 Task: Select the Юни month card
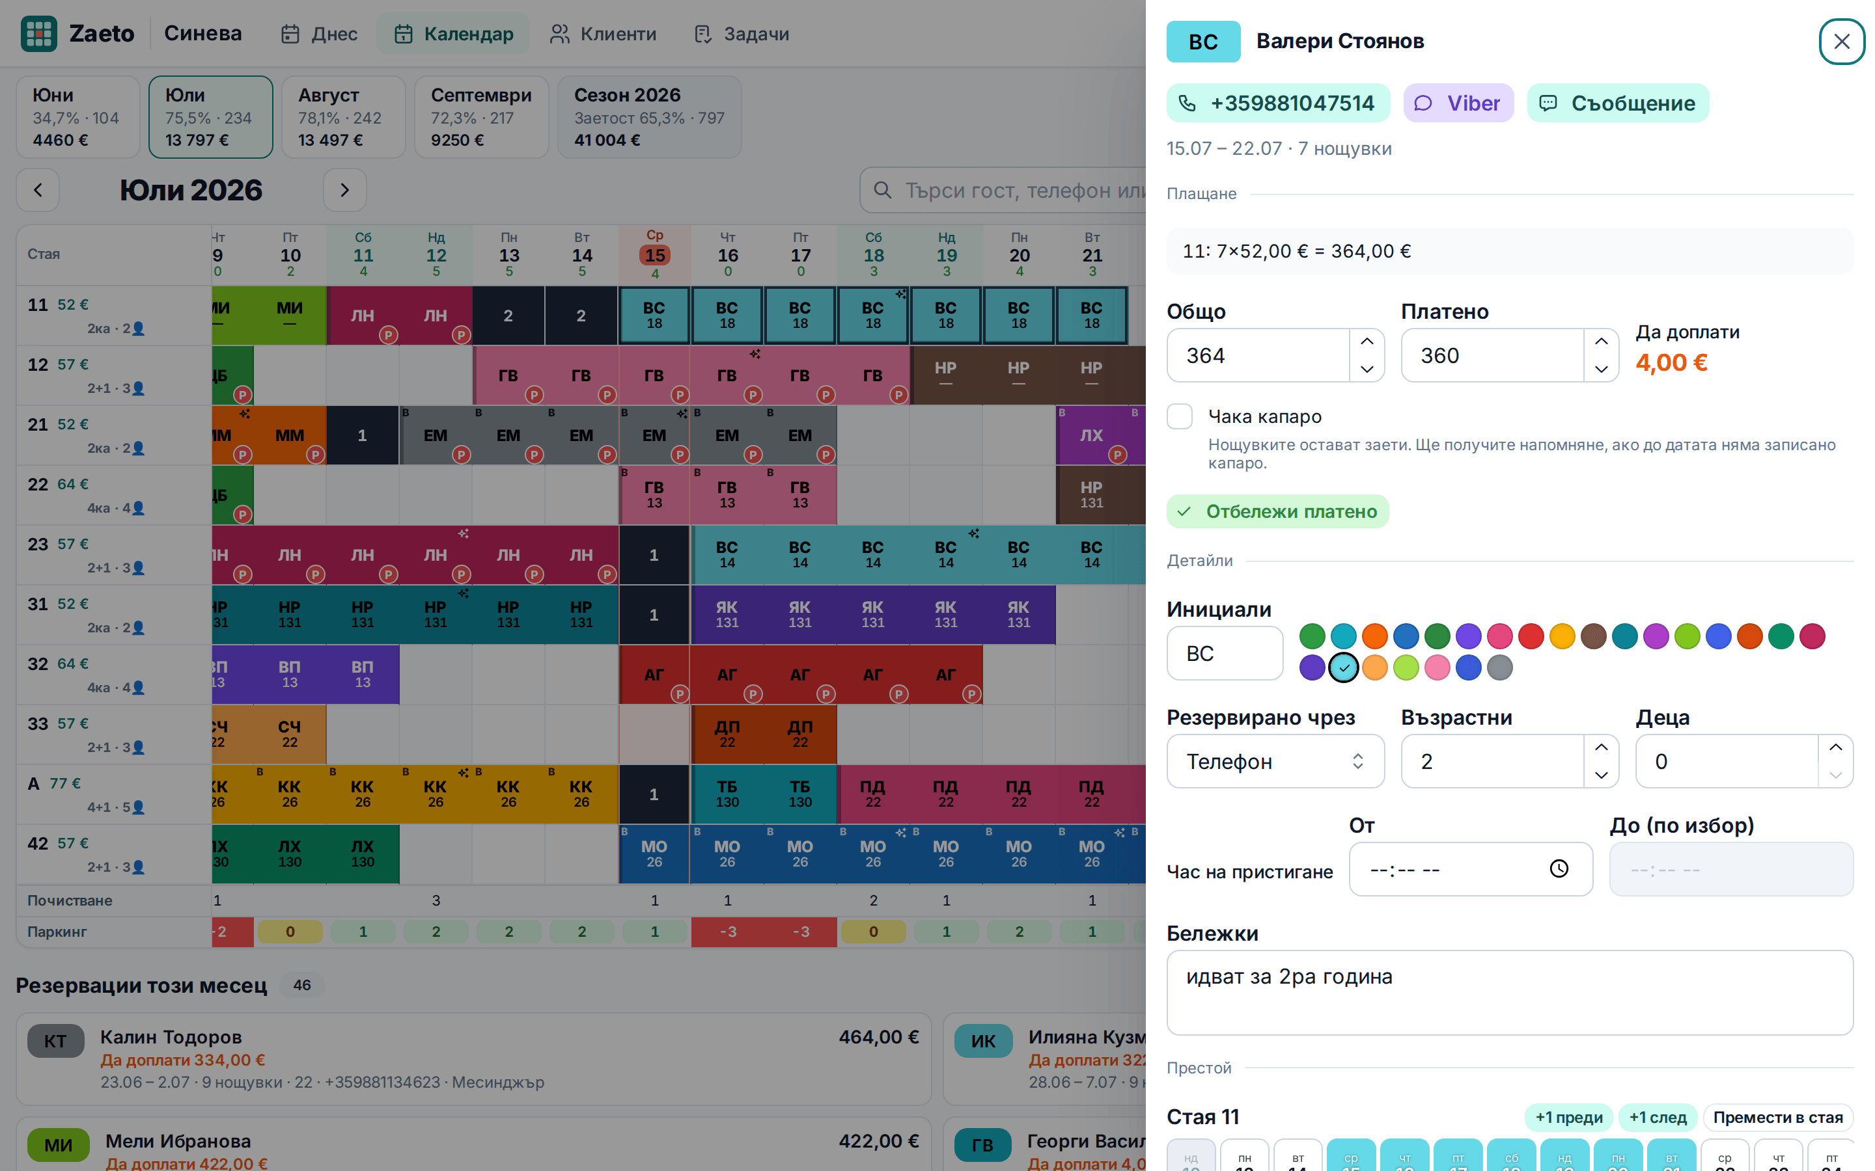click(x=77, y=117)
